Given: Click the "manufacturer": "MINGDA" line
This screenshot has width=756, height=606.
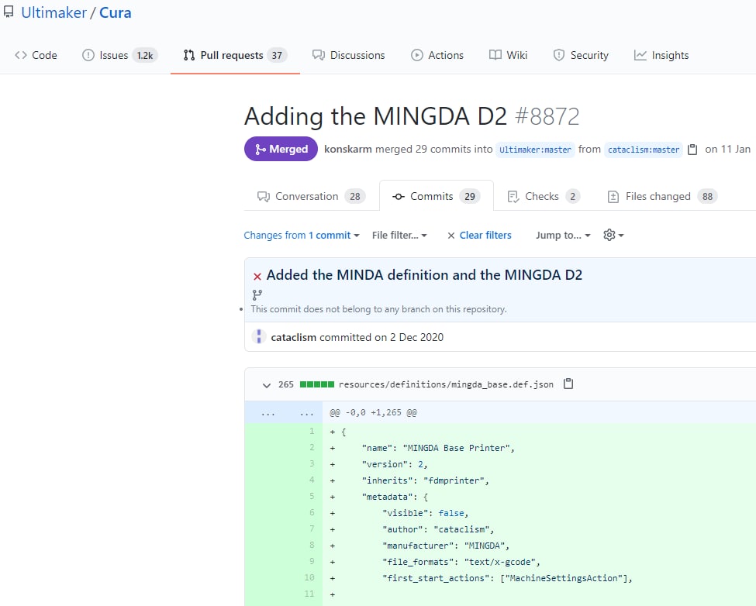Looking at the screenshot, I should point(446,546).
